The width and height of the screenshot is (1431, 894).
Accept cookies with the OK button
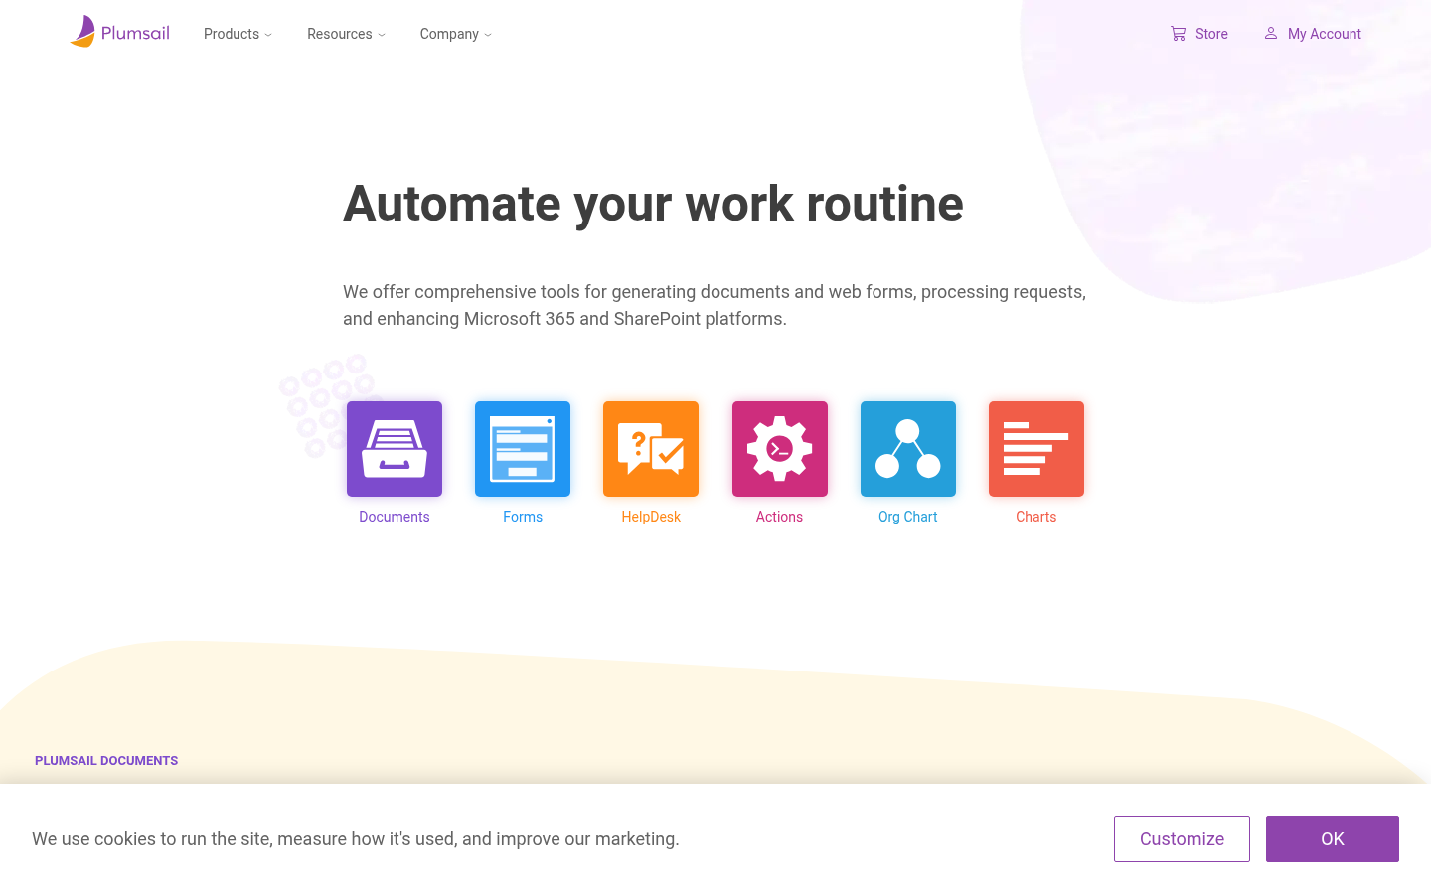click(x=1333, y=839)
